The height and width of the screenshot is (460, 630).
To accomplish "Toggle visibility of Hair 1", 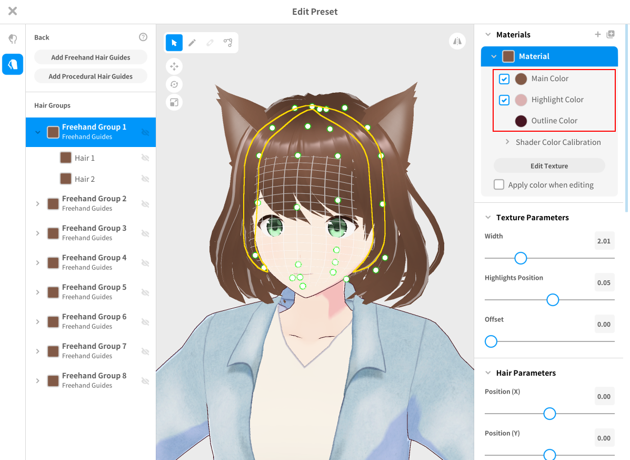I will click(x=145, y=158).
